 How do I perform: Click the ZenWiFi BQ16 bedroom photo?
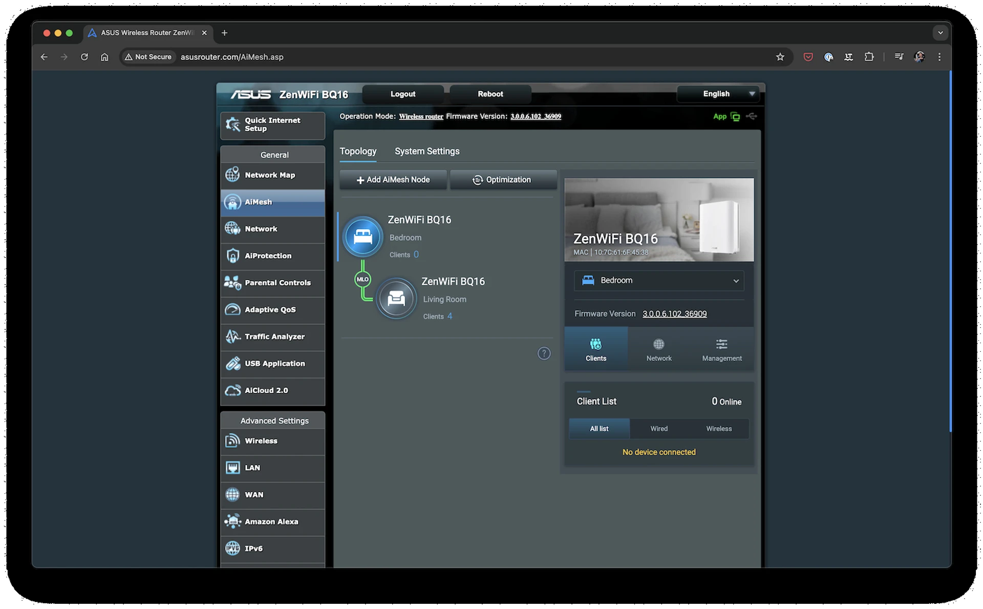click(x=659, y=220)
